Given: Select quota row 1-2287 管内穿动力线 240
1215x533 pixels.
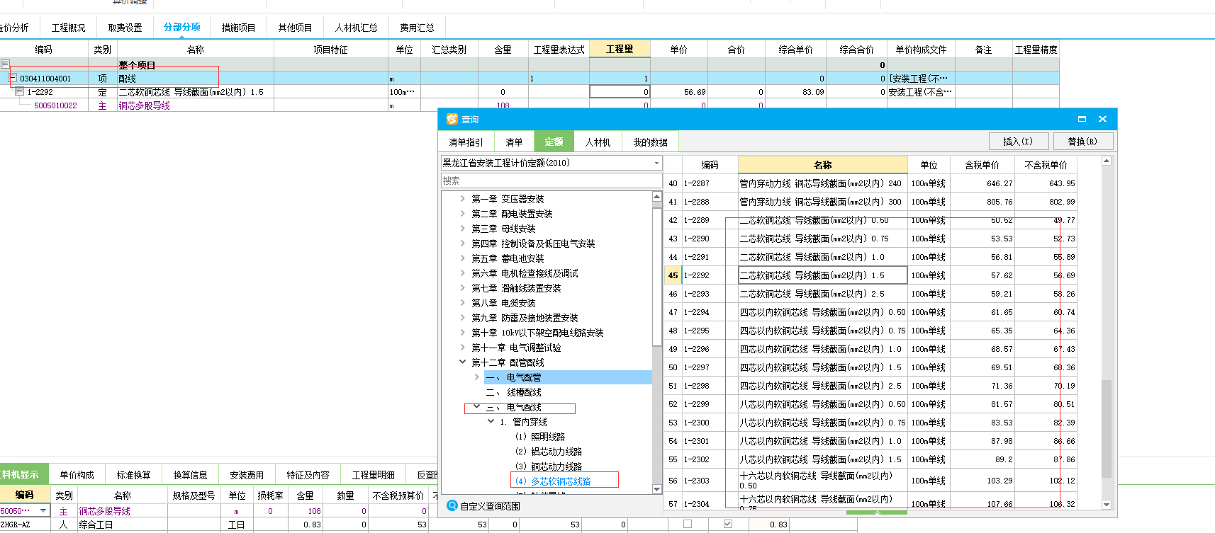Looking at the screenshot, I should [870, 183].
